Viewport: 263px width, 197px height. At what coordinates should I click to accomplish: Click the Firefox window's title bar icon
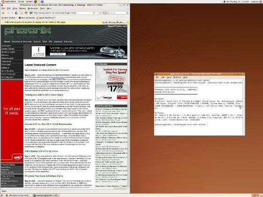click(x=2, y=5)
